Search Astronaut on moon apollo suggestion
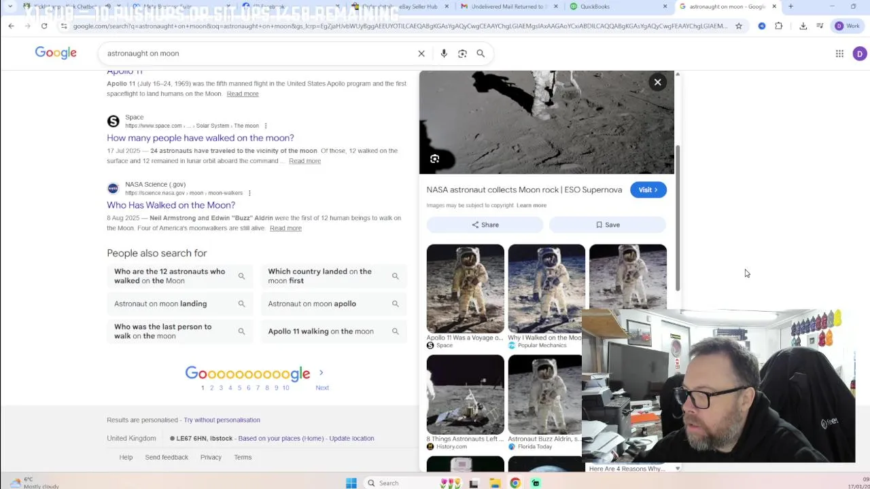Image resolution: width=870 pixels, height=489 pixels. [334, 304]
